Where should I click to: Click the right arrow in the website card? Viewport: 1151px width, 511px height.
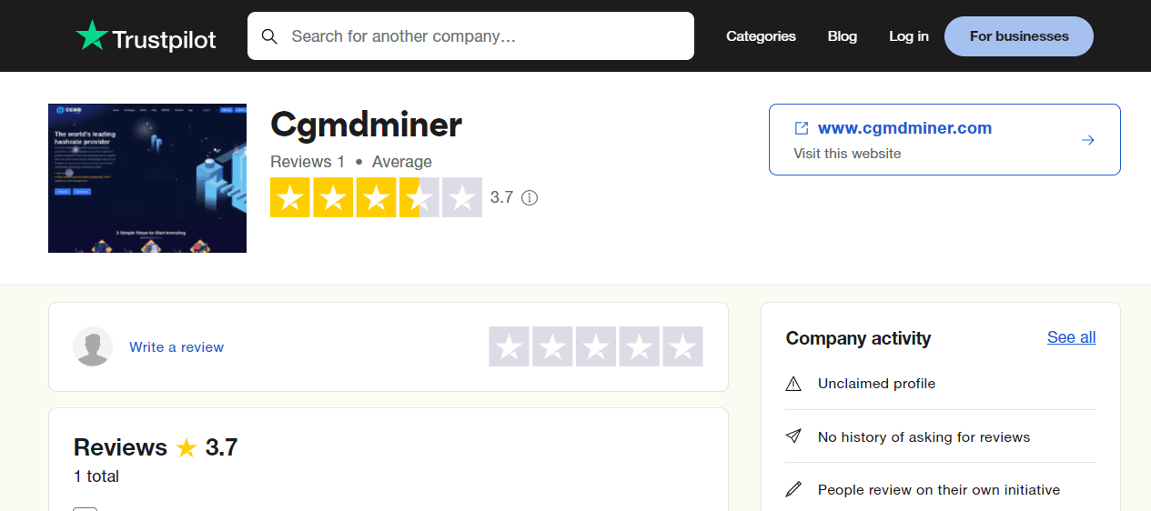coord(1087,140)
